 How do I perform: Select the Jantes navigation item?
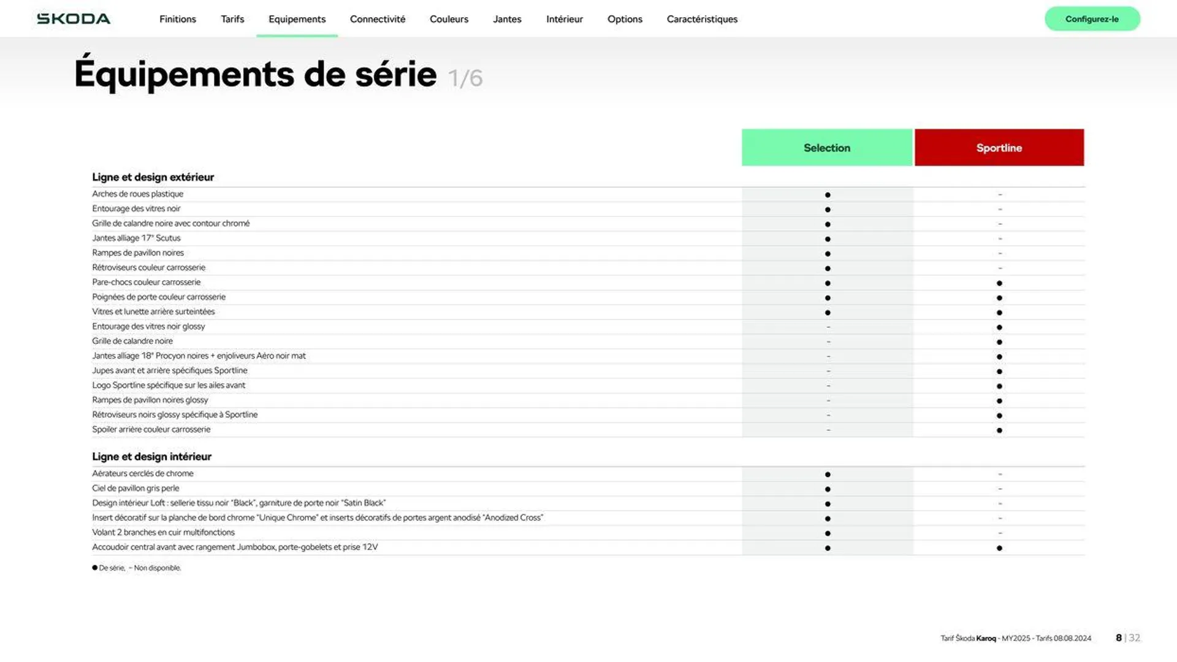pyautogui.click(x=507, y=18)
